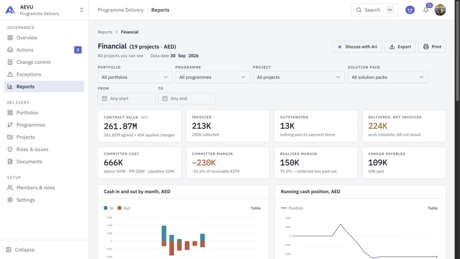Click Discuss with Ari button
The image size is (460, 259).
357,47
